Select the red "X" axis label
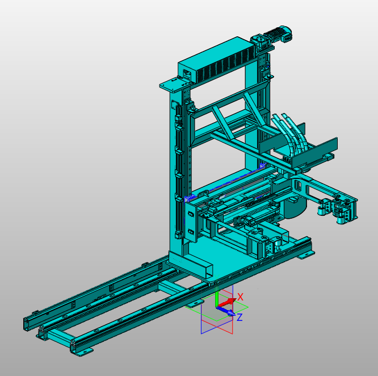Image resolution: width=378 pixels, height=376 pixels. [240, 297]
